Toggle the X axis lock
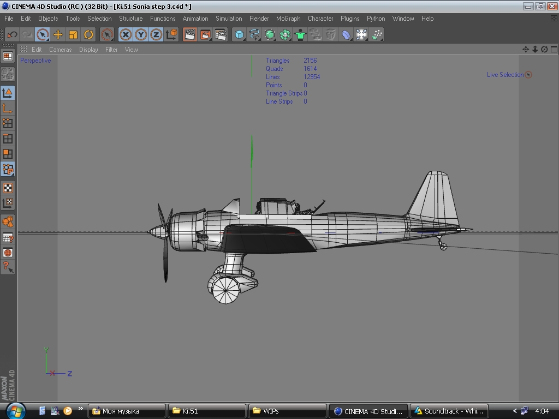The width and height of the screenshot is (559, 419). (126, 35)
